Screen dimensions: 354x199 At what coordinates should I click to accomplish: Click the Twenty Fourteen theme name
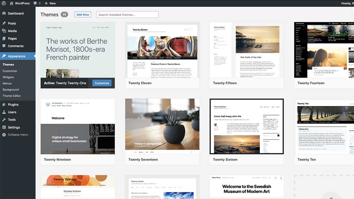[x=311, y=83]
